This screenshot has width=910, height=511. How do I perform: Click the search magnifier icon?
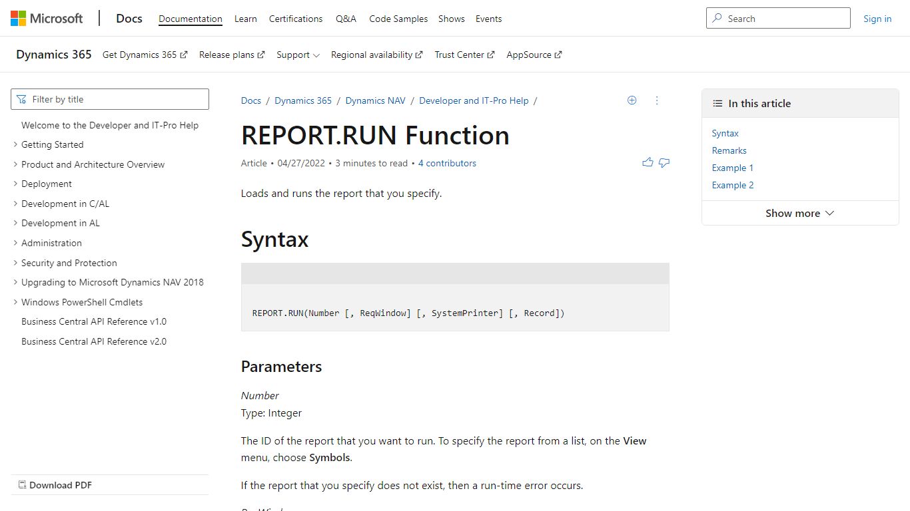pos(717,19)
